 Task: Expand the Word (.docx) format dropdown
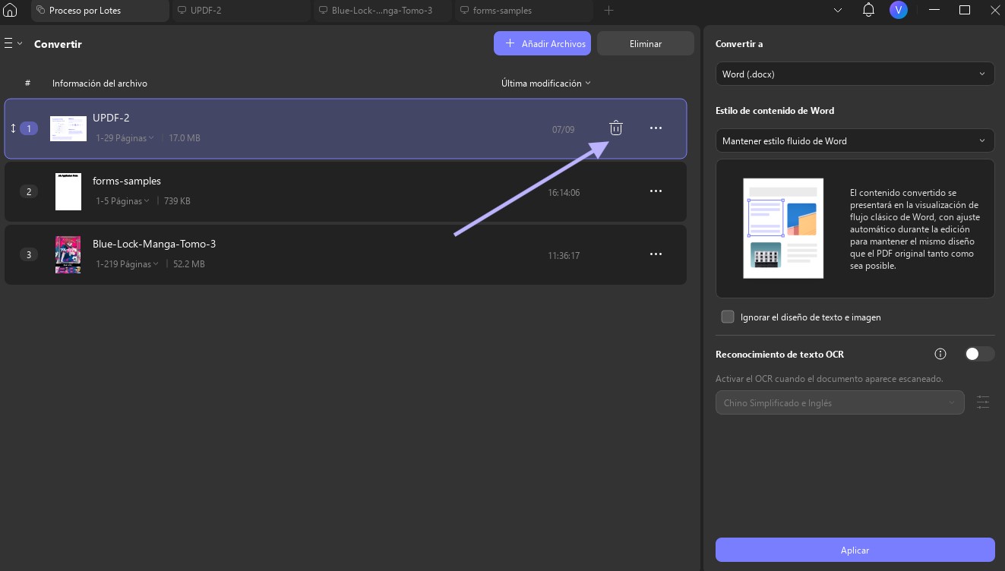tap(855, 74)
